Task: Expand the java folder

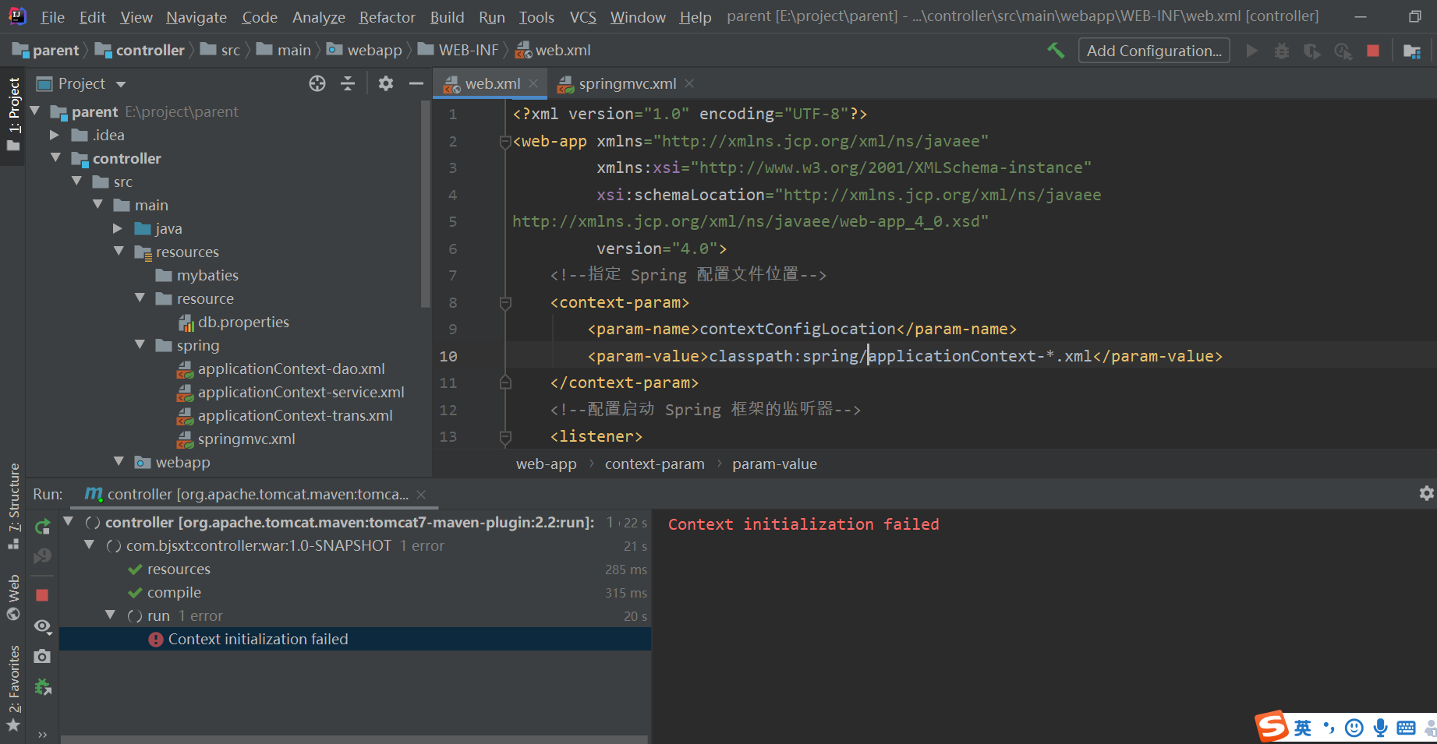Action: 118,228
